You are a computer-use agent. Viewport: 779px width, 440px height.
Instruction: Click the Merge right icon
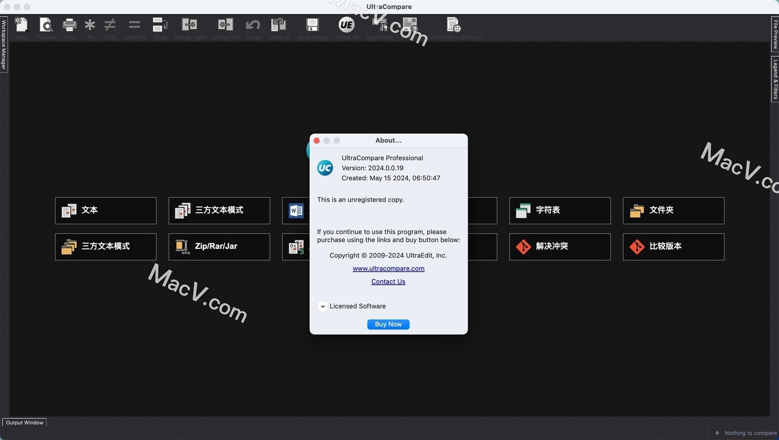(x=190, y=24)
